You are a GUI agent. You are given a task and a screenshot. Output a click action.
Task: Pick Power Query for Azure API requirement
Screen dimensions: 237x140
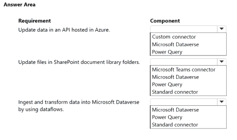pyautogui.click(x=167, y=52)
